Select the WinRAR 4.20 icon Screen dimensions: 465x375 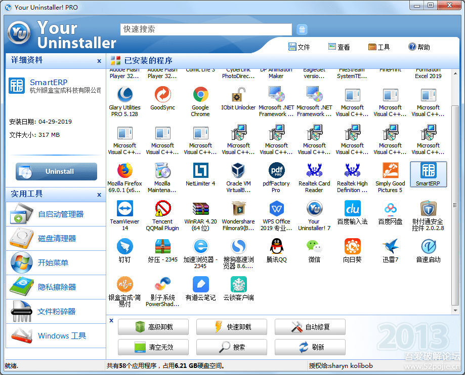point(200,208)
